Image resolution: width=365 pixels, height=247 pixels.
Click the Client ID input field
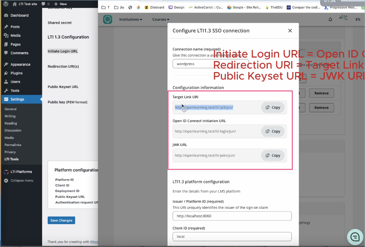tap(232, 236)
